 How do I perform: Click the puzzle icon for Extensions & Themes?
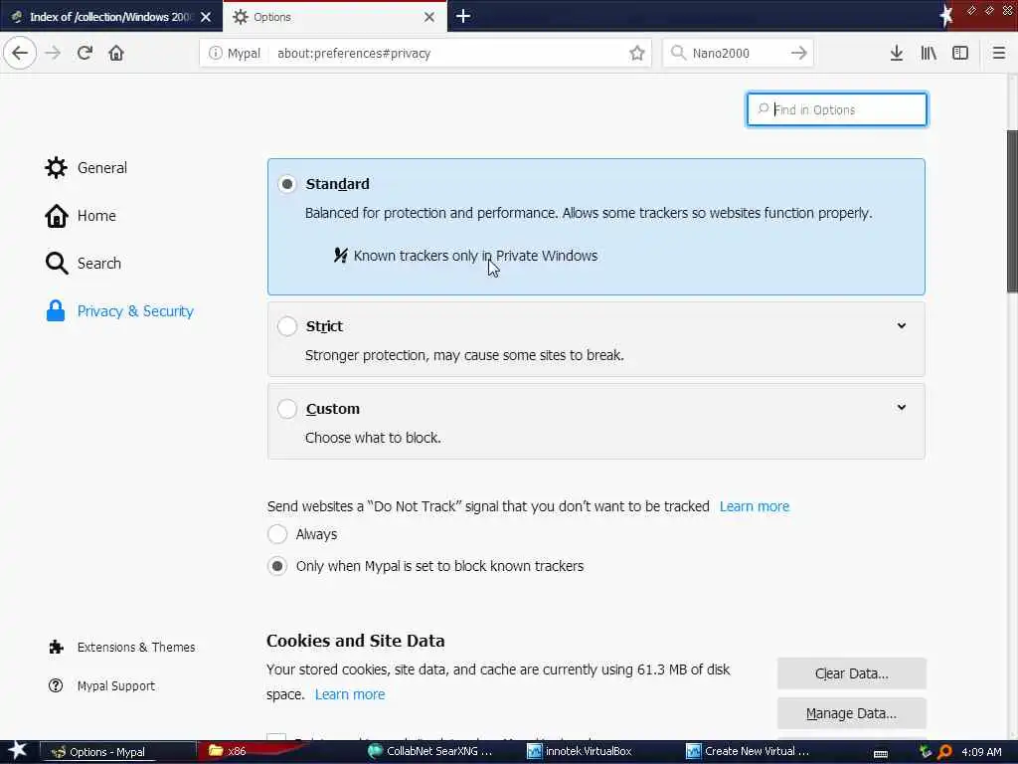(x=57, y=647)
